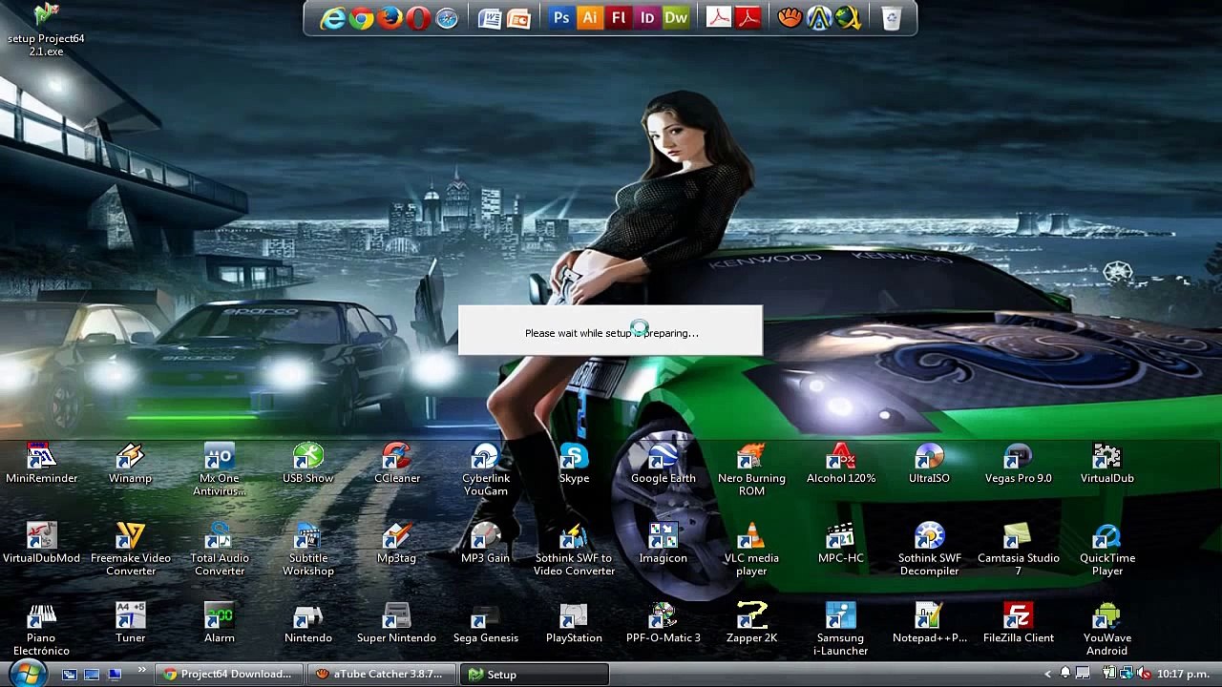Open the Recycle Bin in the dock

pos(891,18)
